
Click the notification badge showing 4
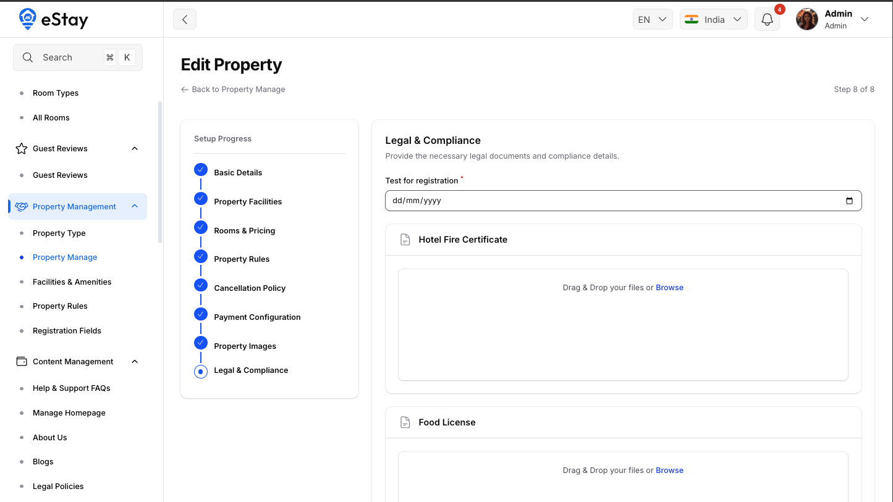click(780, 9)
